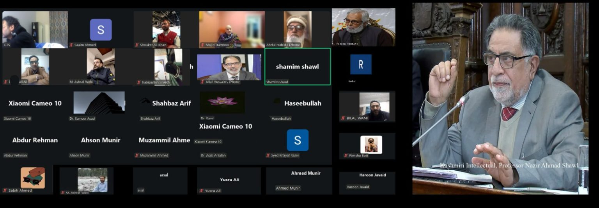
Task: Click muted mic icon next to Rimsha Butt
Action: [x=346, y=156]
